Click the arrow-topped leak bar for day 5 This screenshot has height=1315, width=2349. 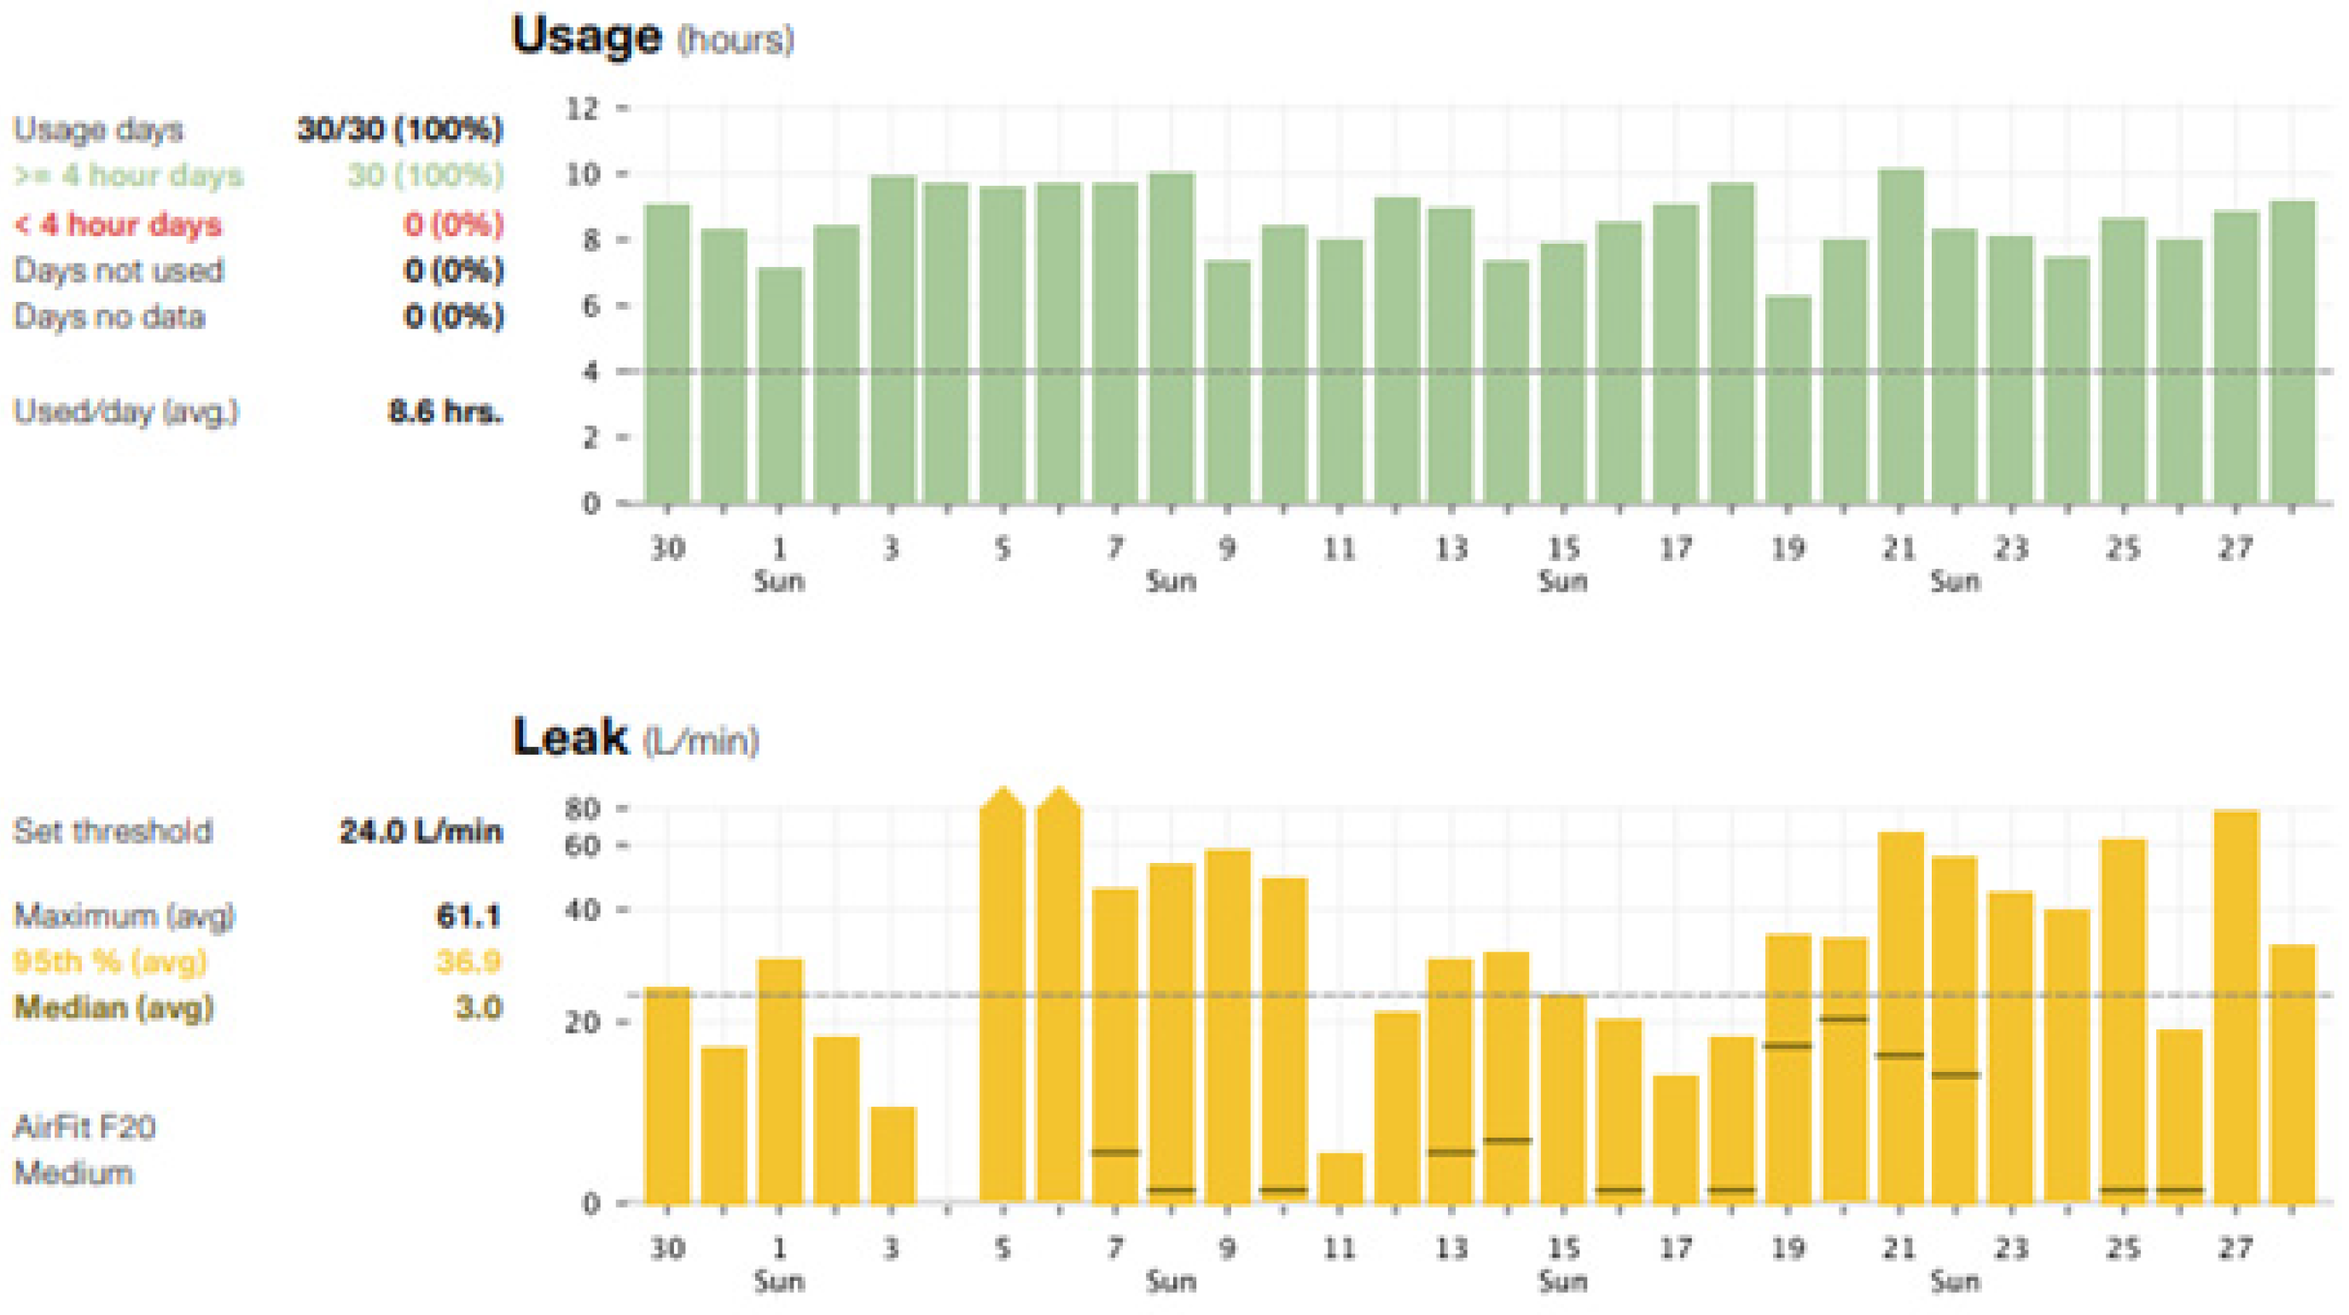pos(1003,993)
